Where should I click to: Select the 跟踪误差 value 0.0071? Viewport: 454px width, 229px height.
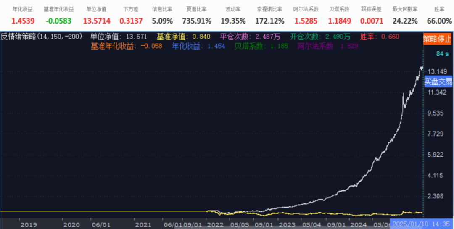point(372,21)
